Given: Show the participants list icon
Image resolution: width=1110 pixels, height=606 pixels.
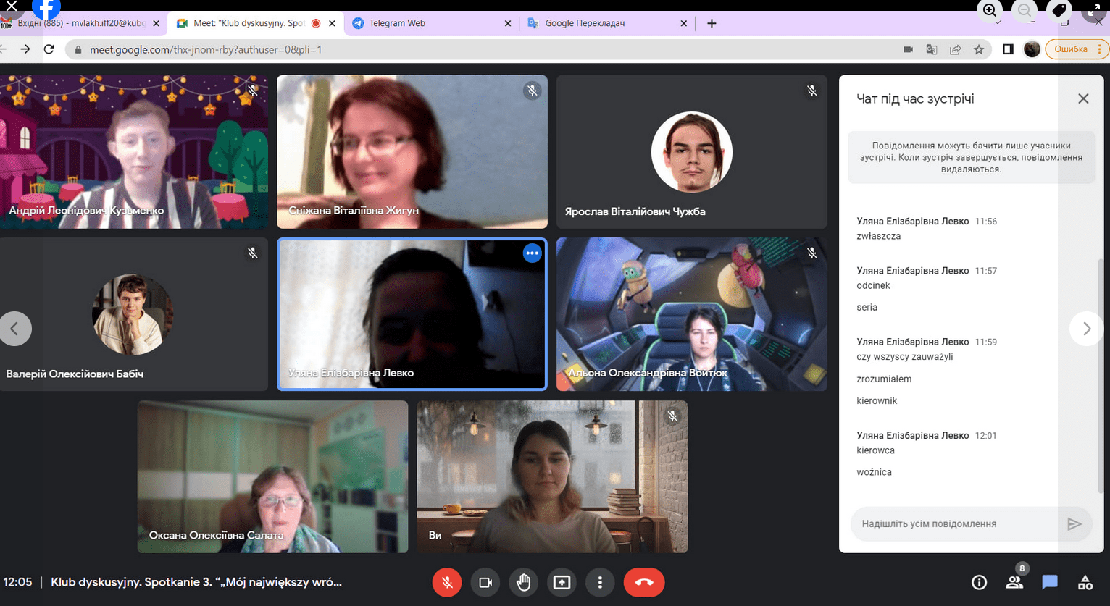Looking at the screenshot, I should 1014,582.
